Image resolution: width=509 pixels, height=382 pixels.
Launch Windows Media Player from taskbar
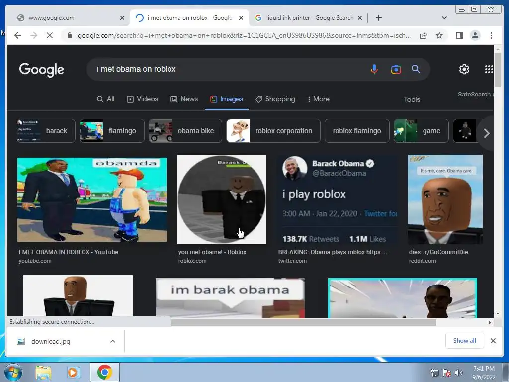click(74, 373)
